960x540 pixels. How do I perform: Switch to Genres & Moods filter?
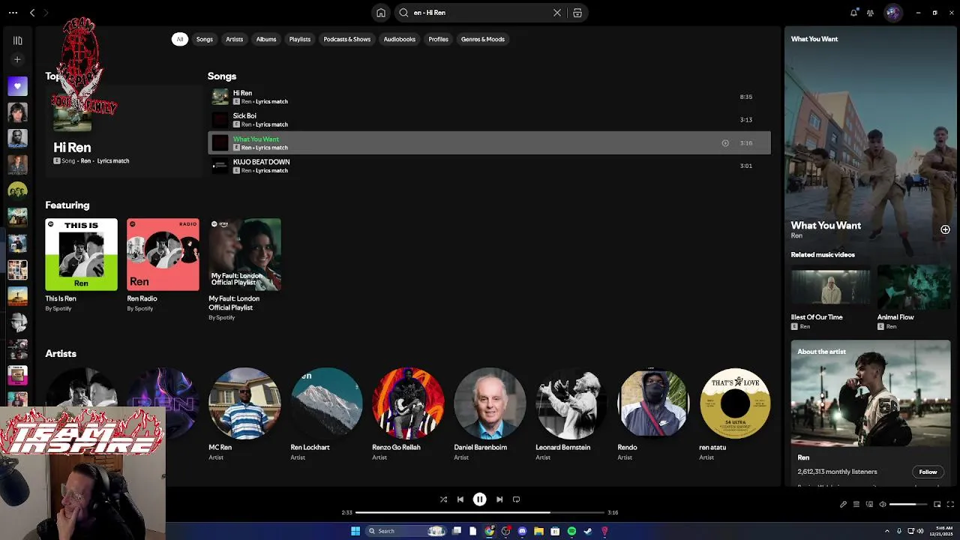pos(482,39)
